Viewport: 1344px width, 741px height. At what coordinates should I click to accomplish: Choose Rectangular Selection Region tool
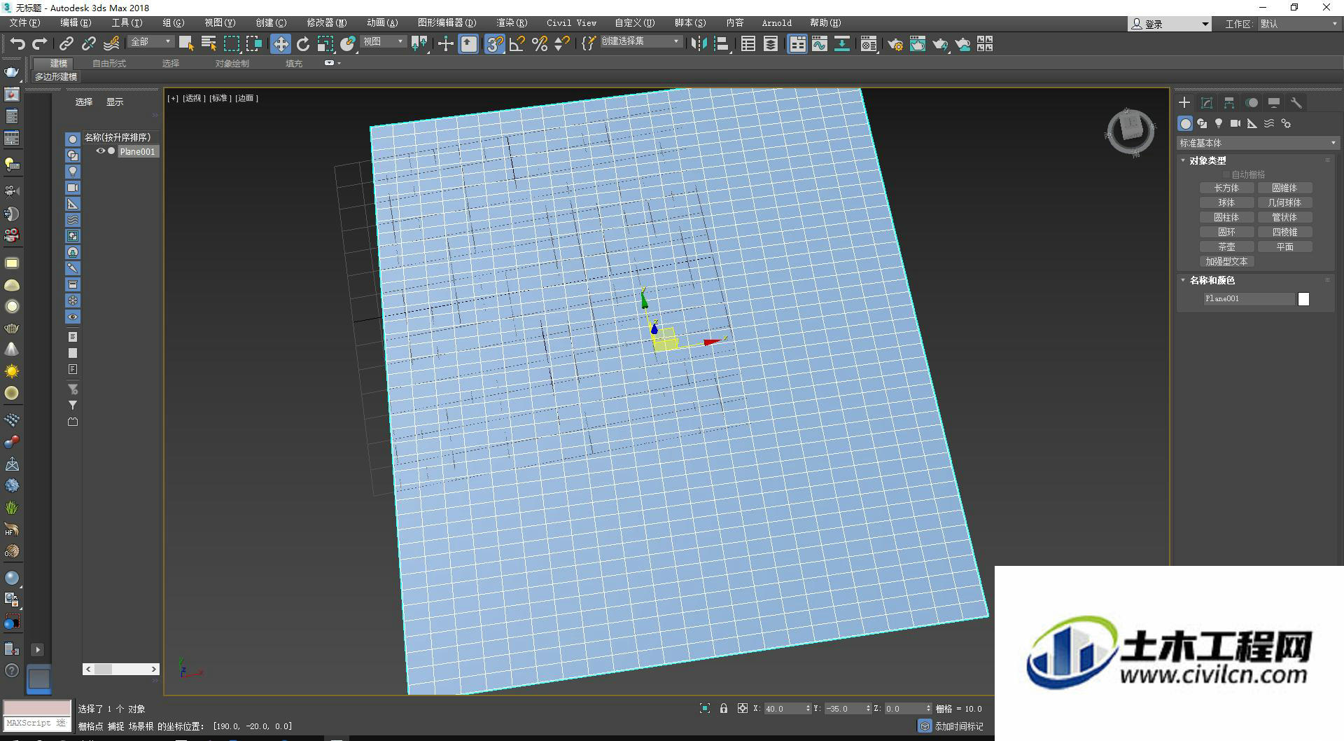231,44
